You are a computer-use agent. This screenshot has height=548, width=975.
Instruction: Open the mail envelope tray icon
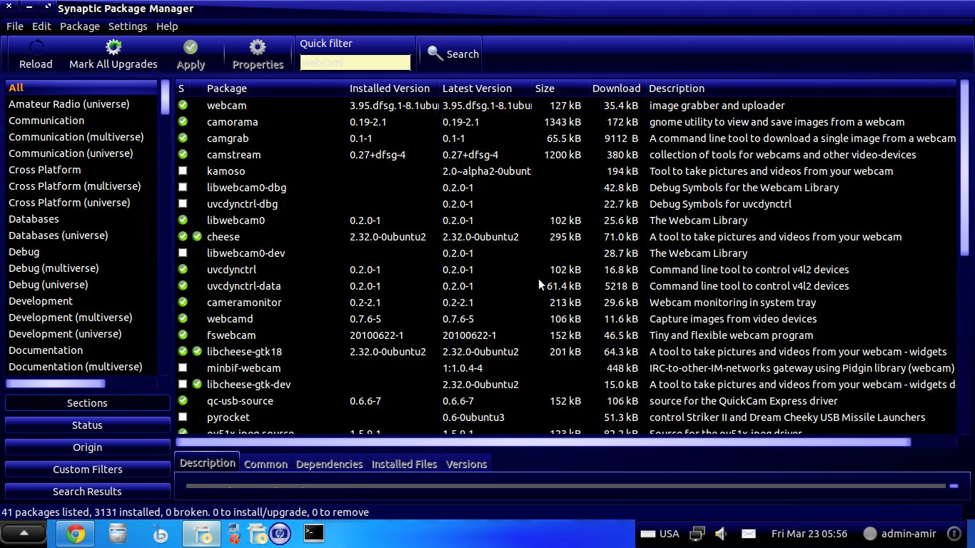point(748,534)
